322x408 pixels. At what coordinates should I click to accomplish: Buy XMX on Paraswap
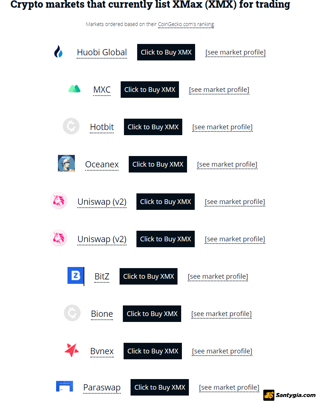click(x=160, y=387)
